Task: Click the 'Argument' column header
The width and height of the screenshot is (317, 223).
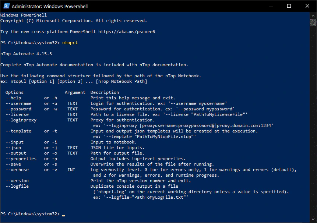Action: [75, 92]
